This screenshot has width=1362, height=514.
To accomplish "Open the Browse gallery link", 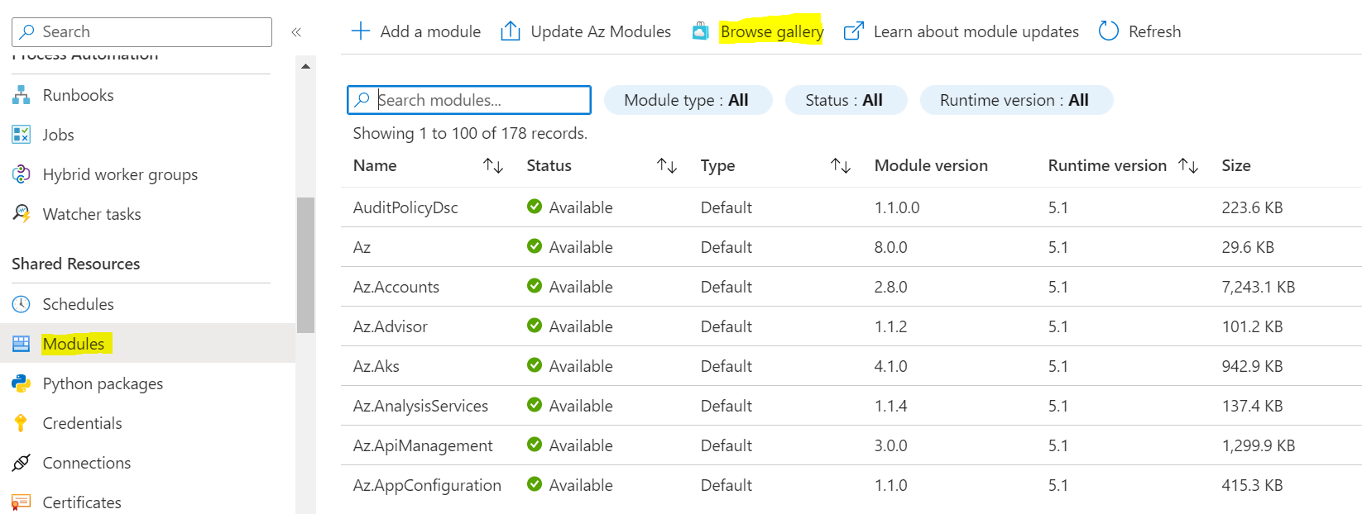I will click(771, 32).
